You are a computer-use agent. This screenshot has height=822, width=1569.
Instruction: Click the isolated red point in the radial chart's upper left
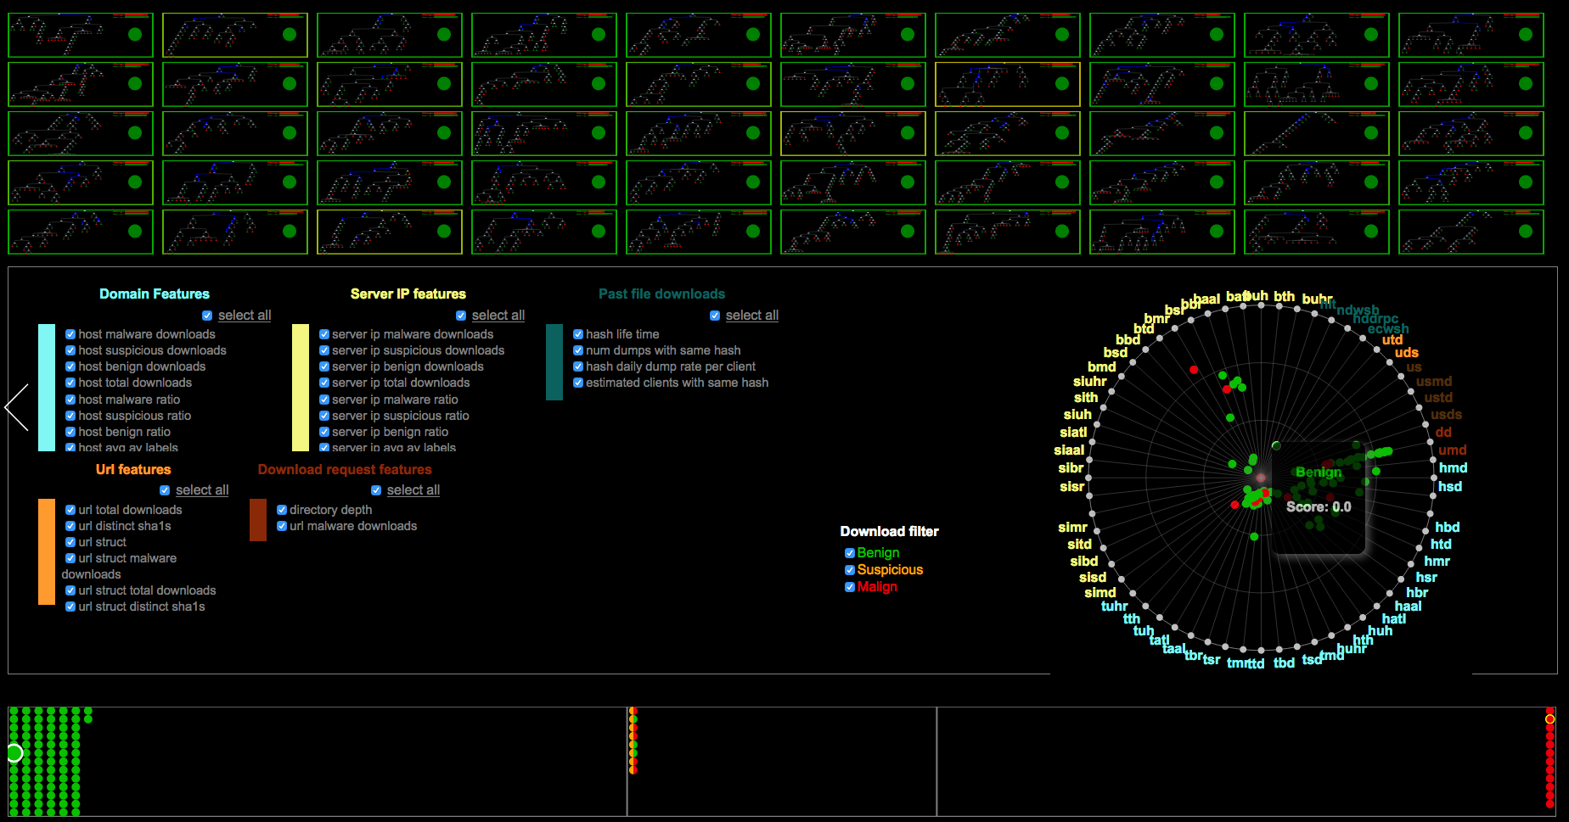pos(1194,370)
